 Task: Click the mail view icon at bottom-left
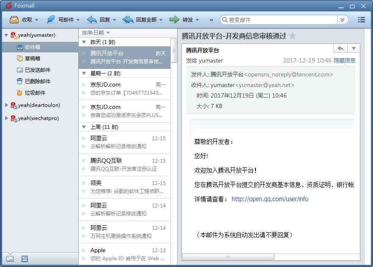pyautogui.click(x=10, y=259)
